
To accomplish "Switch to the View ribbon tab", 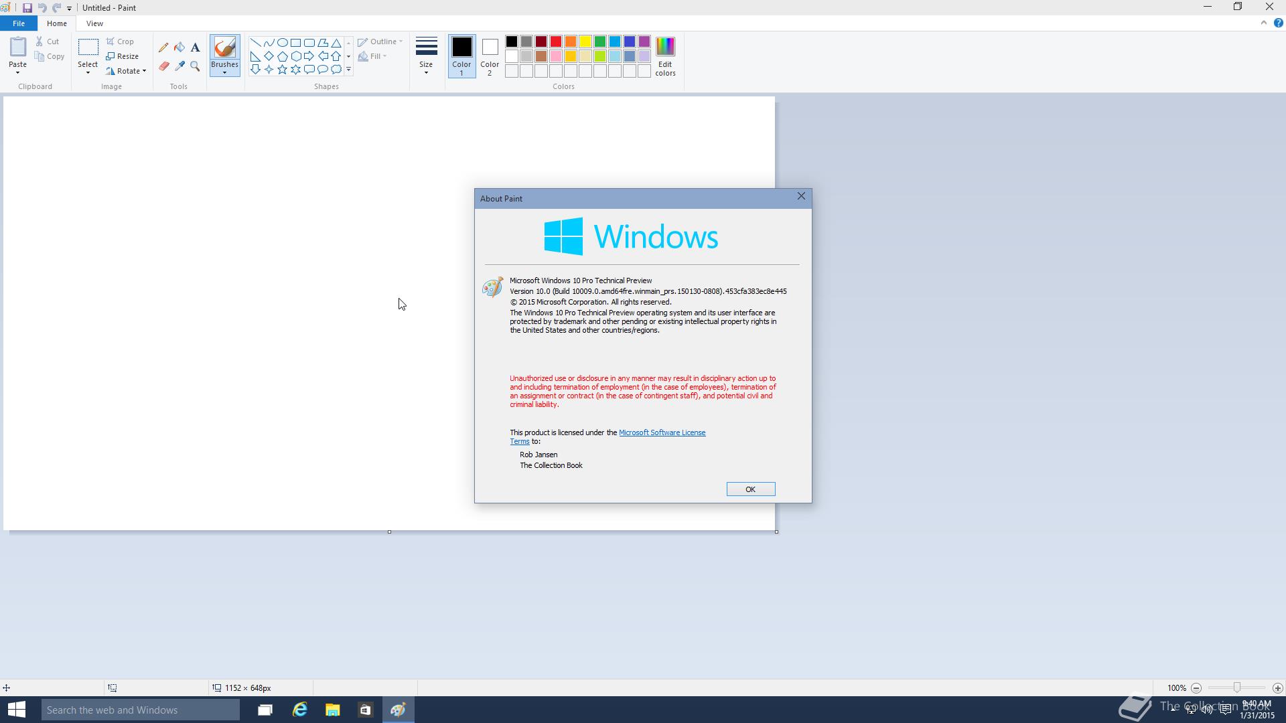I will (94, 23).
